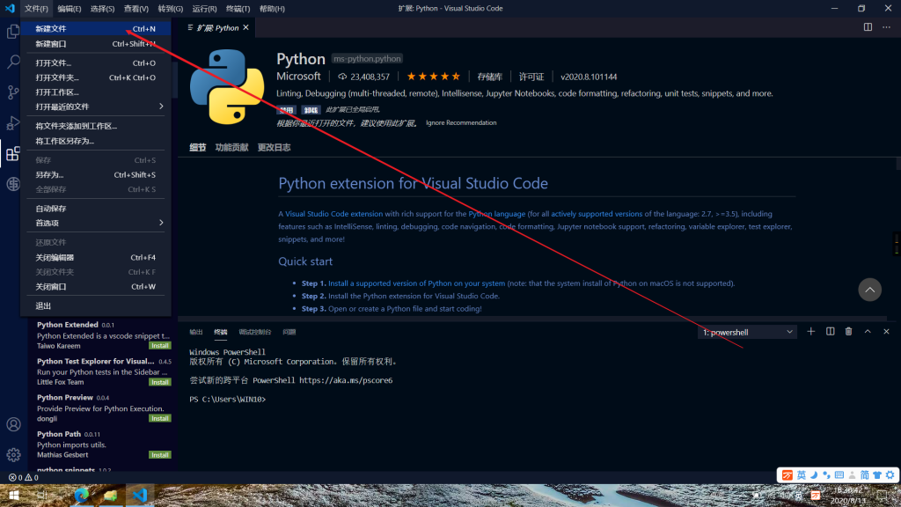The width and height of the screenshot is (901, 507).
Task: Choose 打开文件夹... menu entry
Action: click(95, 77)
